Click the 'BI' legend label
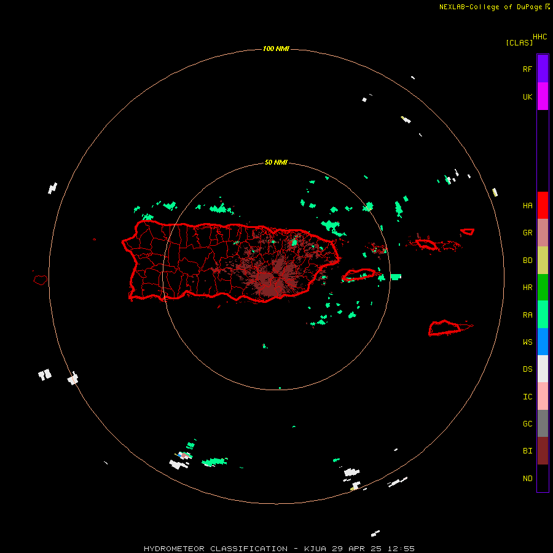This screenshot has height=553, width=553. click(x=527, y=451)
